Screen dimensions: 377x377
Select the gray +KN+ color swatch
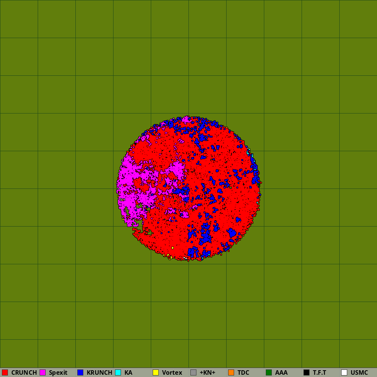[193, 372]
